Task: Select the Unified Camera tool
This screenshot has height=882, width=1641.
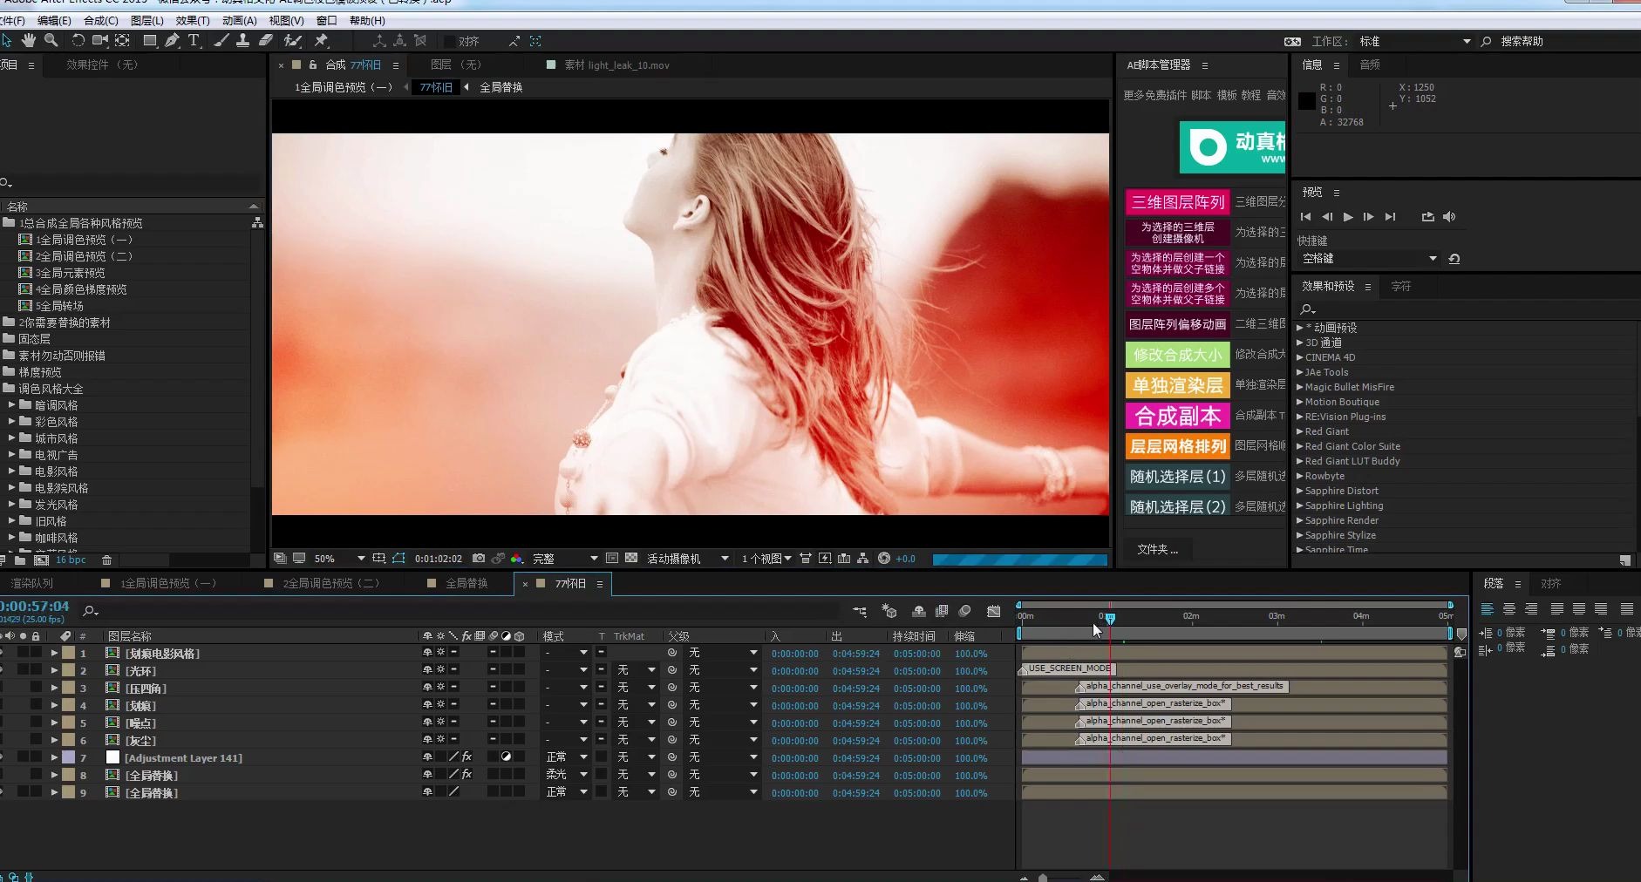Action: (100, 40)
